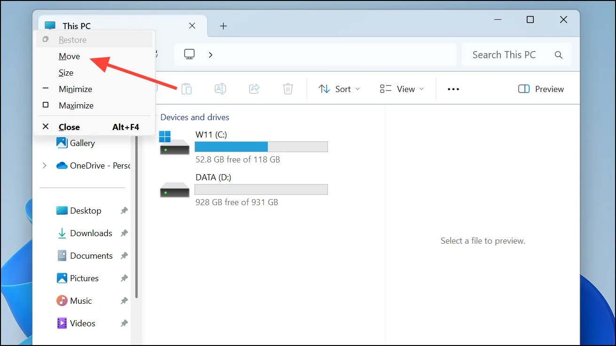Click the DATA (D:) drive icon
616x346 pixels.
(x=174, y=189)
